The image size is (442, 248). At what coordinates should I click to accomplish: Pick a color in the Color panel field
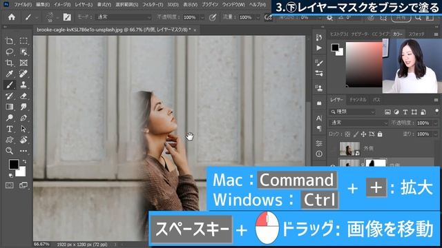tap(364, 64)
